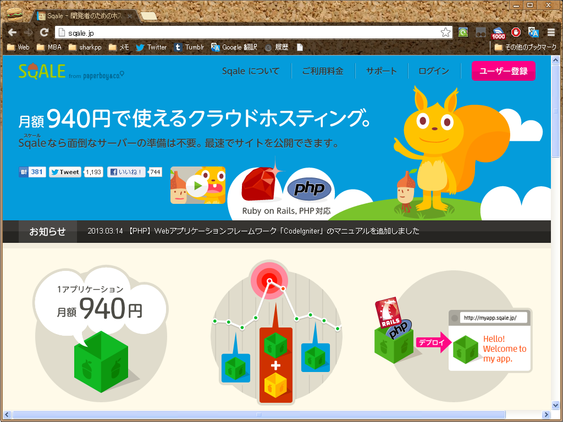Click the pink デプロイ arrow
The image size is (563, 422).
[434, 342]
